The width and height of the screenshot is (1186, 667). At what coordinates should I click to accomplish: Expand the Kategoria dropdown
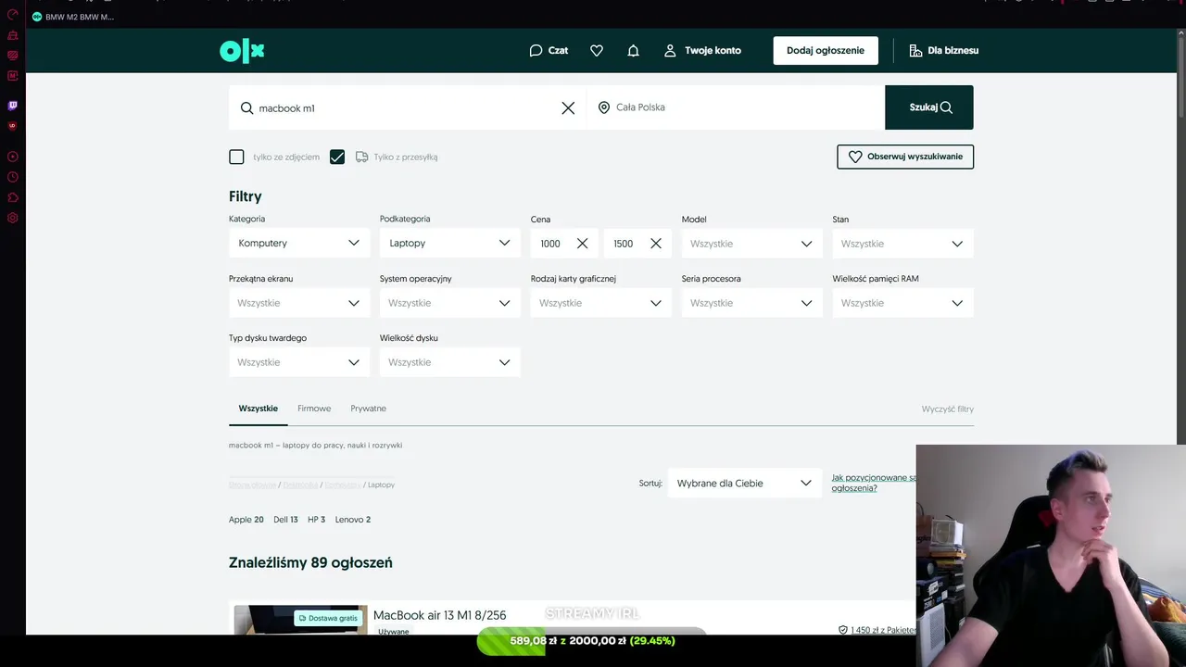click(x=299, y=244)
